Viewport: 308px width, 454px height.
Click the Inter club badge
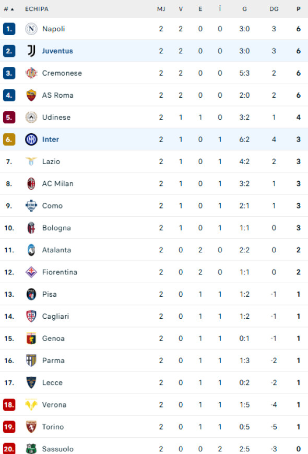[31, 139]
